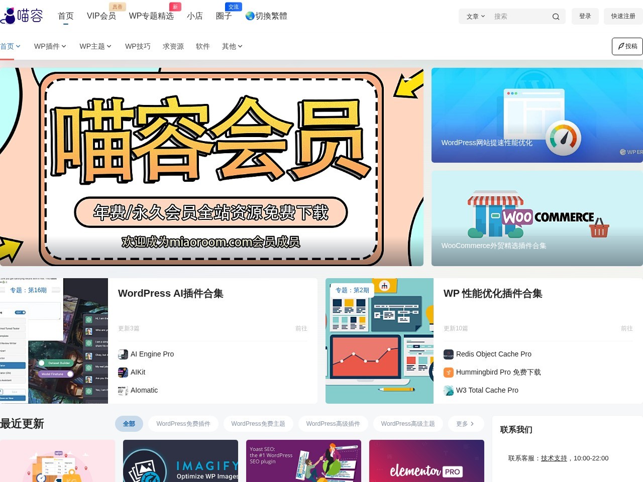Open the WooCommerce外贸精选插件合集 banner

tap(537, 218)
